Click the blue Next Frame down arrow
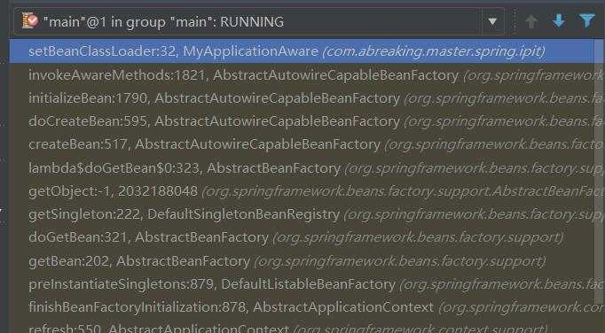The height and width of the screenshot is (333, 605). click(559, 21)
